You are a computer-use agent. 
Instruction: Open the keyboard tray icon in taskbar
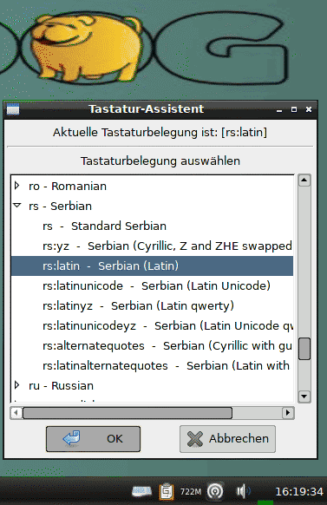[x=142, y=491]
